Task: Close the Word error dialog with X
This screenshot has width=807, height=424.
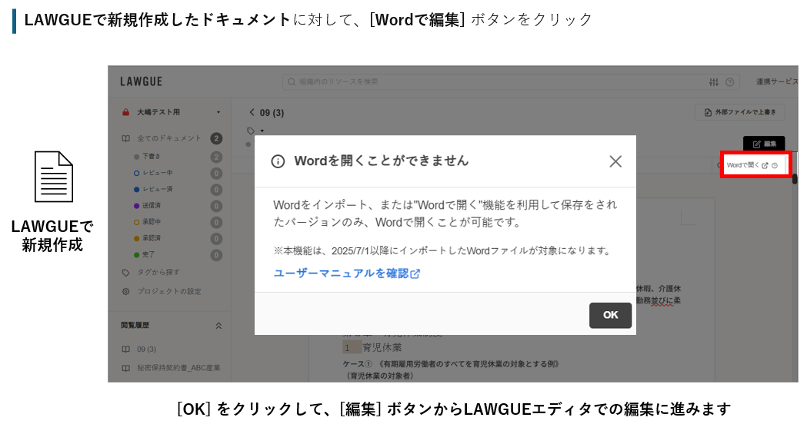Action: pyautogui.click(x=615, y=161)
